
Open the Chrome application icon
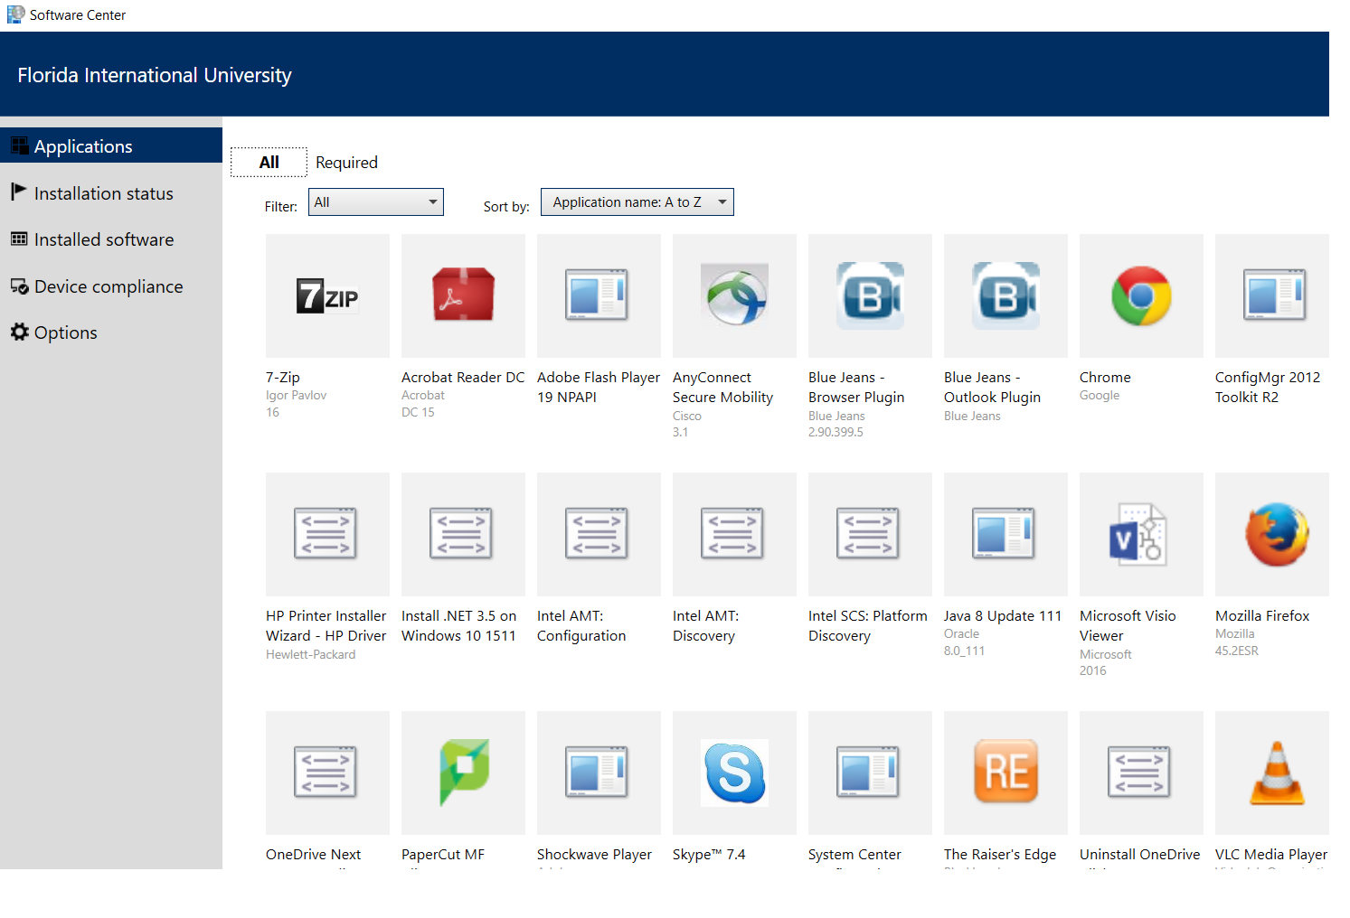(x=1141, y=296)
